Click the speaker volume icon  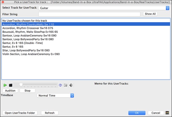71,85
